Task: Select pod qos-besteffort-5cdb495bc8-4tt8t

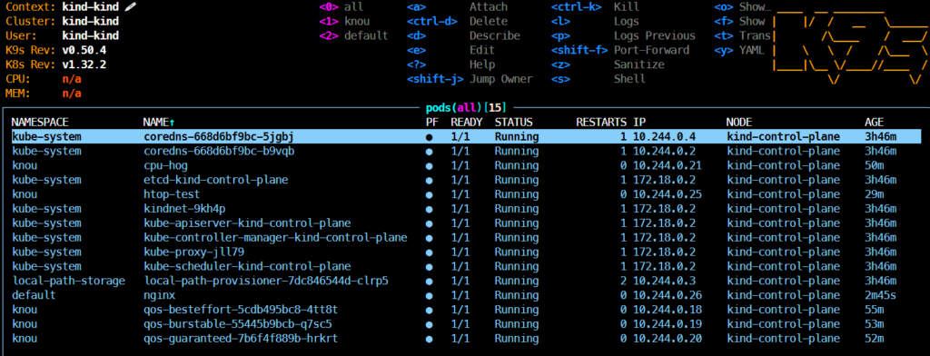Action: [241, 310]
